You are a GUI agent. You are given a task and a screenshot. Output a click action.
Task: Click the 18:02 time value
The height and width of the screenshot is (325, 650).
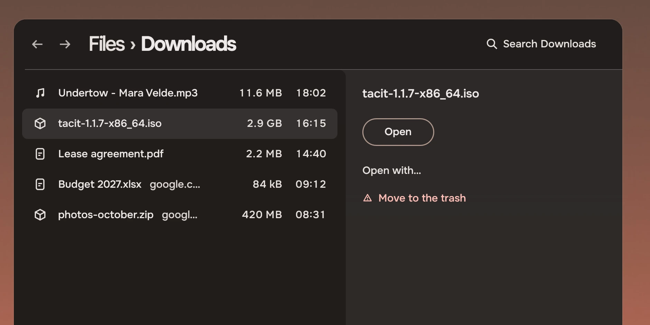pyautogui.click(x=311, y=93)
